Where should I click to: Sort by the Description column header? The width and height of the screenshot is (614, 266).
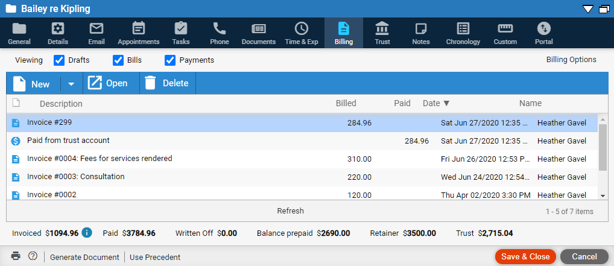pos(61,104)
